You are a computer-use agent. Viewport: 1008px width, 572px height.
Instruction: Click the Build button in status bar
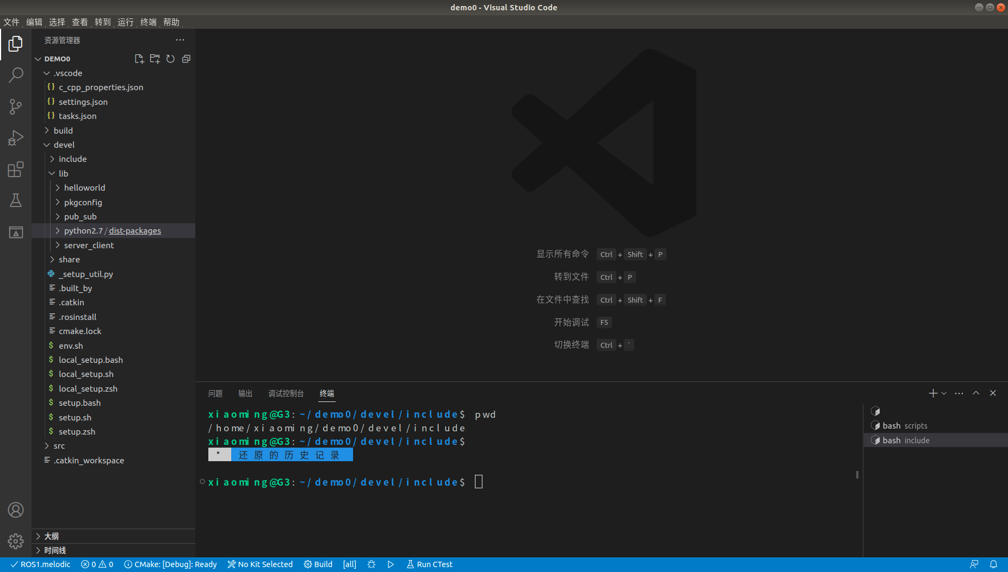(x=318, y=564)
